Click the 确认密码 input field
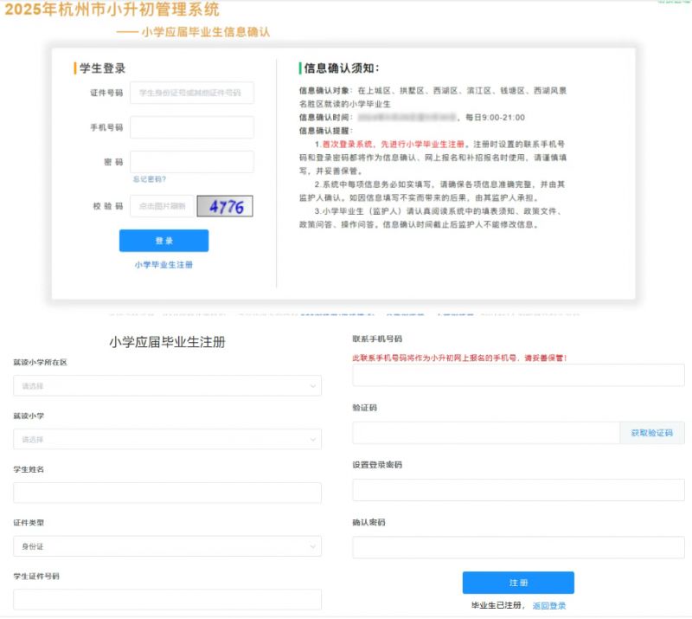The image size is (692, 619). tap(518, 547)
